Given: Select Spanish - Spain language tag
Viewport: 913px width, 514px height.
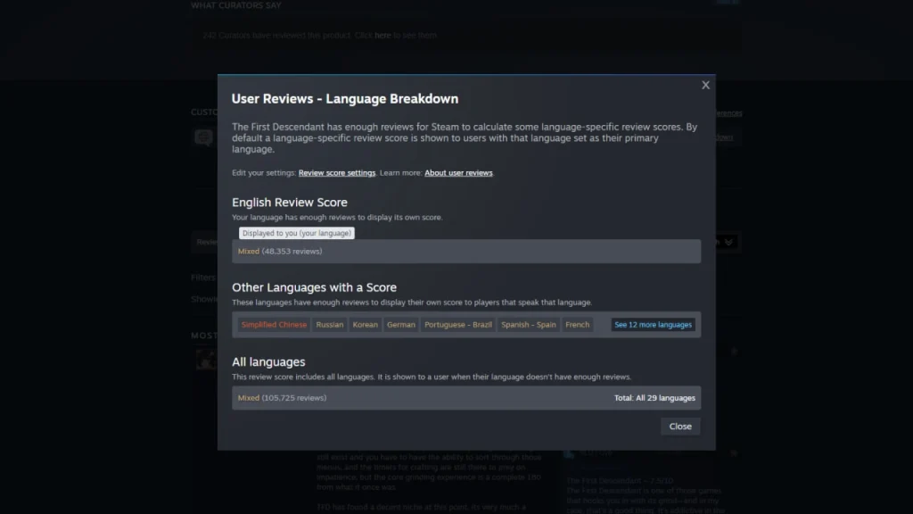Looking at the screenshot, I should (x=528, y=325).
